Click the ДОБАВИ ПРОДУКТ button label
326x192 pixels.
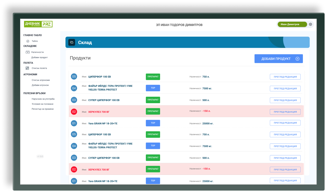click(x=276, y=59)
